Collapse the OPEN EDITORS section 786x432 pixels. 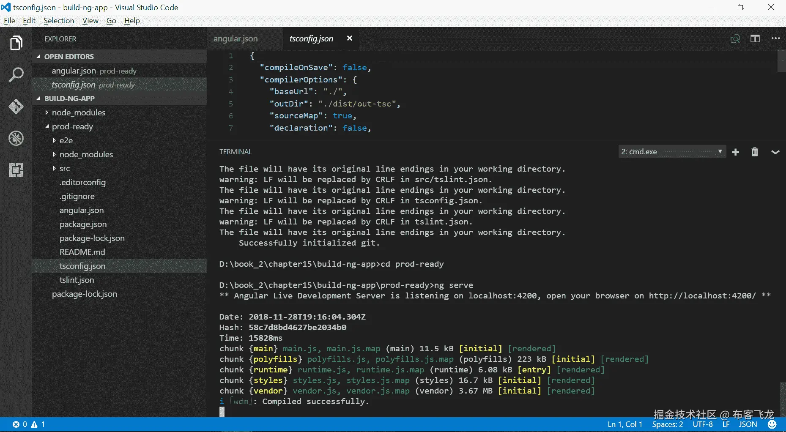coord(119,57)
